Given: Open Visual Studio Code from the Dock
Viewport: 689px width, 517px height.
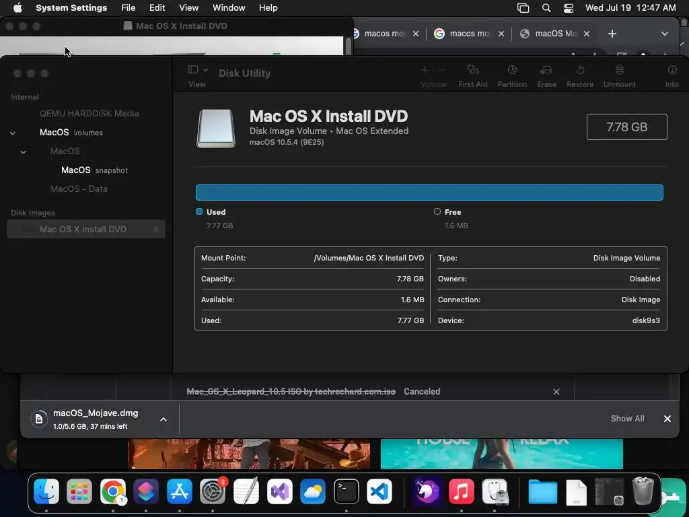Looking at the screenshot, I should point(379,491).
